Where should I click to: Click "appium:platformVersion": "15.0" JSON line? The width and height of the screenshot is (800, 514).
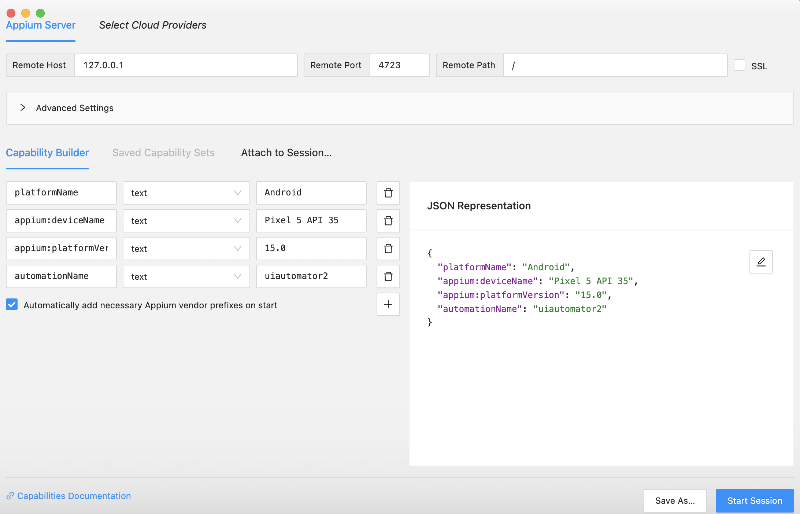coord(525,295)
